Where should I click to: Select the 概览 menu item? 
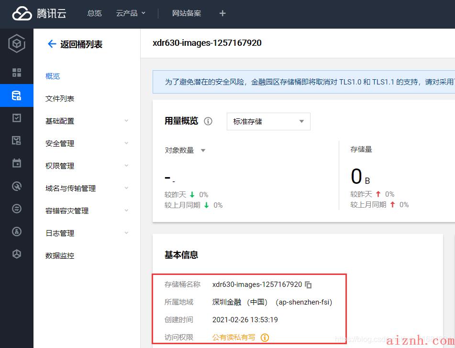pyautogui.click(x=53, y=76)
